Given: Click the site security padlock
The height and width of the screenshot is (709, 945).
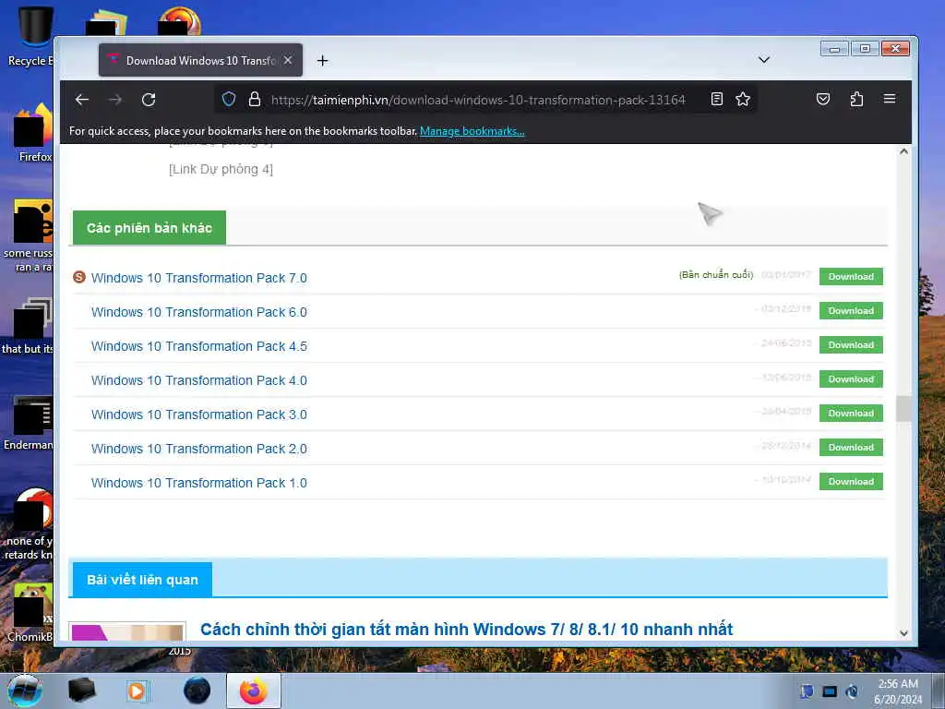Looking at the screenshot, I should tap(255, 99).
